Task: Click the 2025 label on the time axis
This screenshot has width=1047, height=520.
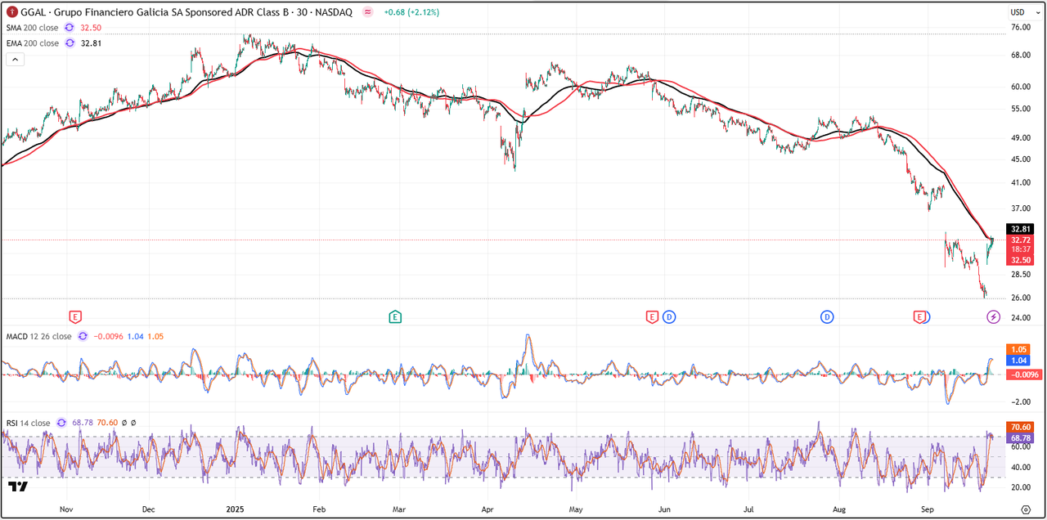Action: point(235,509)
